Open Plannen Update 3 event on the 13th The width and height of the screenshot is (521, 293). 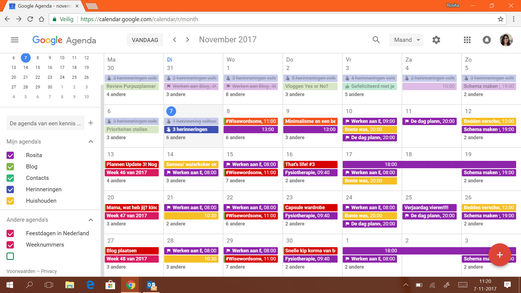coord(132,164)
